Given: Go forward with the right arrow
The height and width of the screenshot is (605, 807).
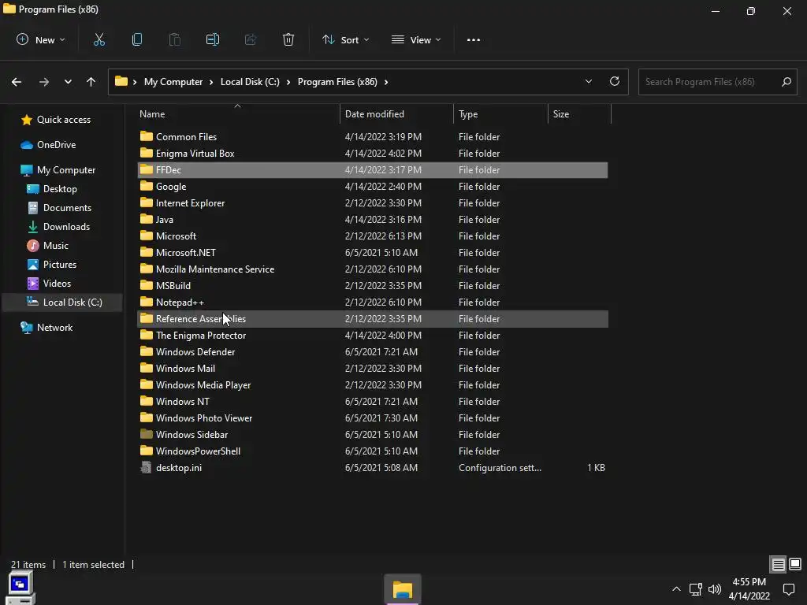Looking at the screenshot, I should (x=44, y=82).
